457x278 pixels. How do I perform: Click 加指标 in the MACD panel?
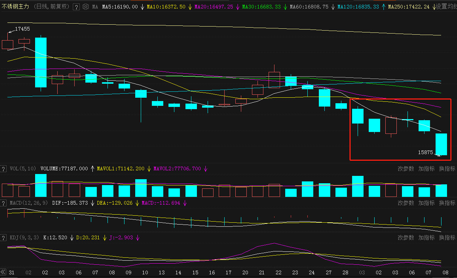click(x=426, y=203)
